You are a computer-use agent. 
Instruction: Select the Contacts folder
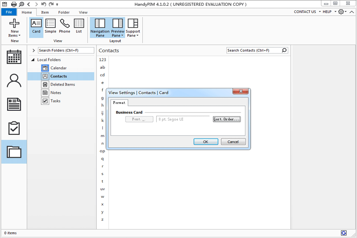click(x=61, y=76)
